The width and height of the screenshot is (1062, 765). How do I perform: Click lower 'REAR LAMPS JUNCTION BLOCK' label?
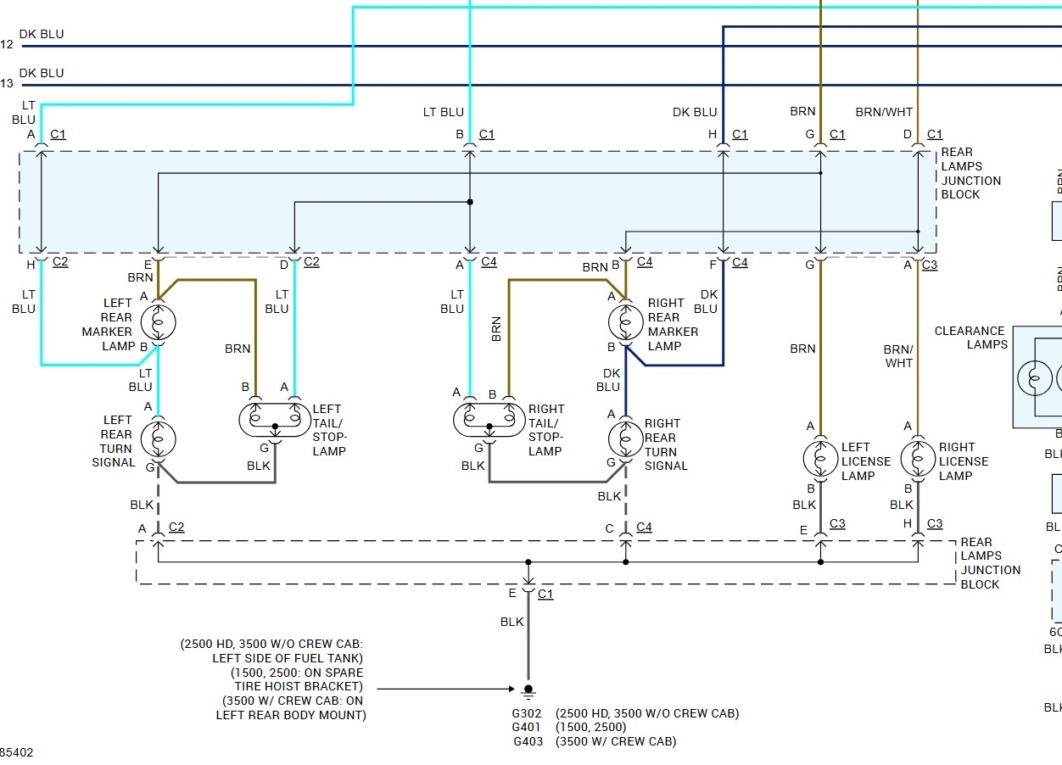[990, 563]
